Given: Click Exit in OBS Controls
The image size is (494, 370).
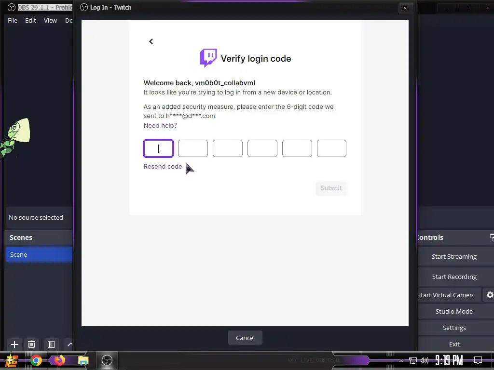Looking at the screenshot, I should [454, 344].
